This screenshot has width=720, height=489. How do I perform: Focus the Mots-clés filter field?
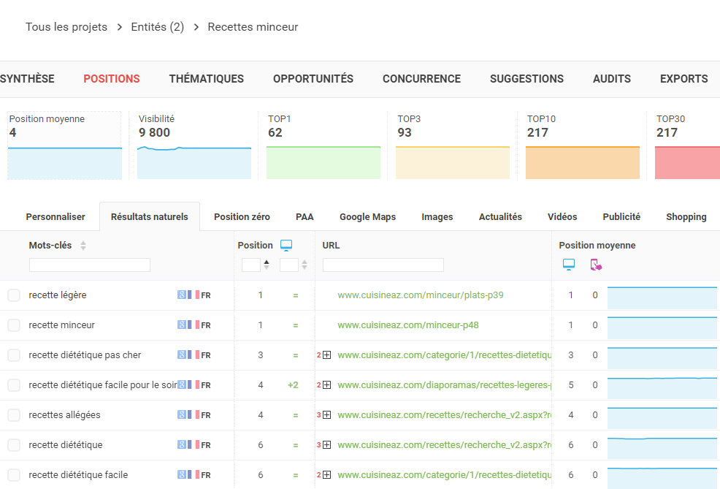(x=90, y=265)
